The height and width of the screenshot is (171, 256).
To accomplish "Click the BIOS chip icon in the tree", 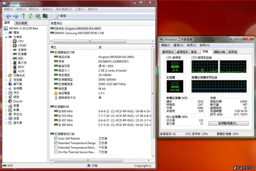I will point(15,67).
